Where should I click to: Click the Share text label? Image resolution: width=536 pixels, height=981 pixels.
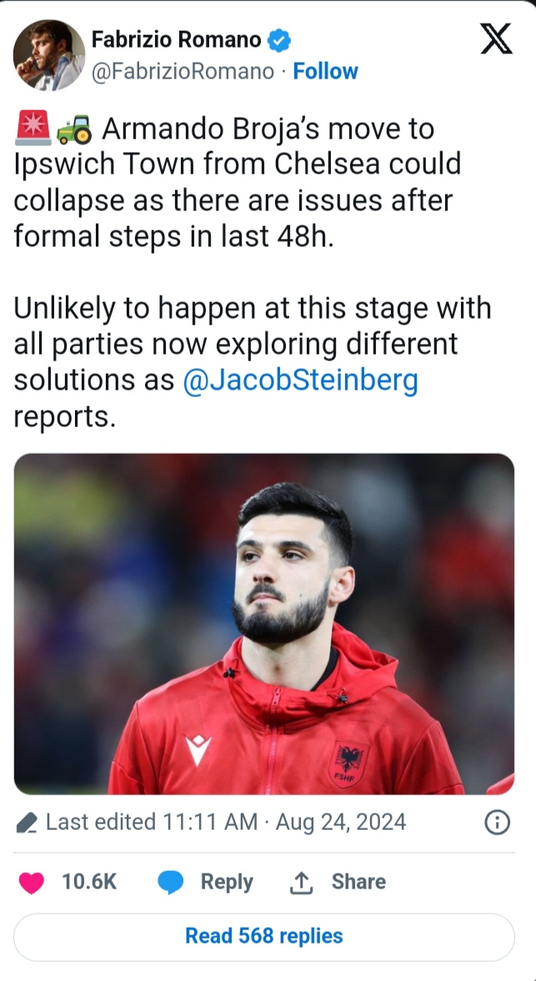[358, 883]
